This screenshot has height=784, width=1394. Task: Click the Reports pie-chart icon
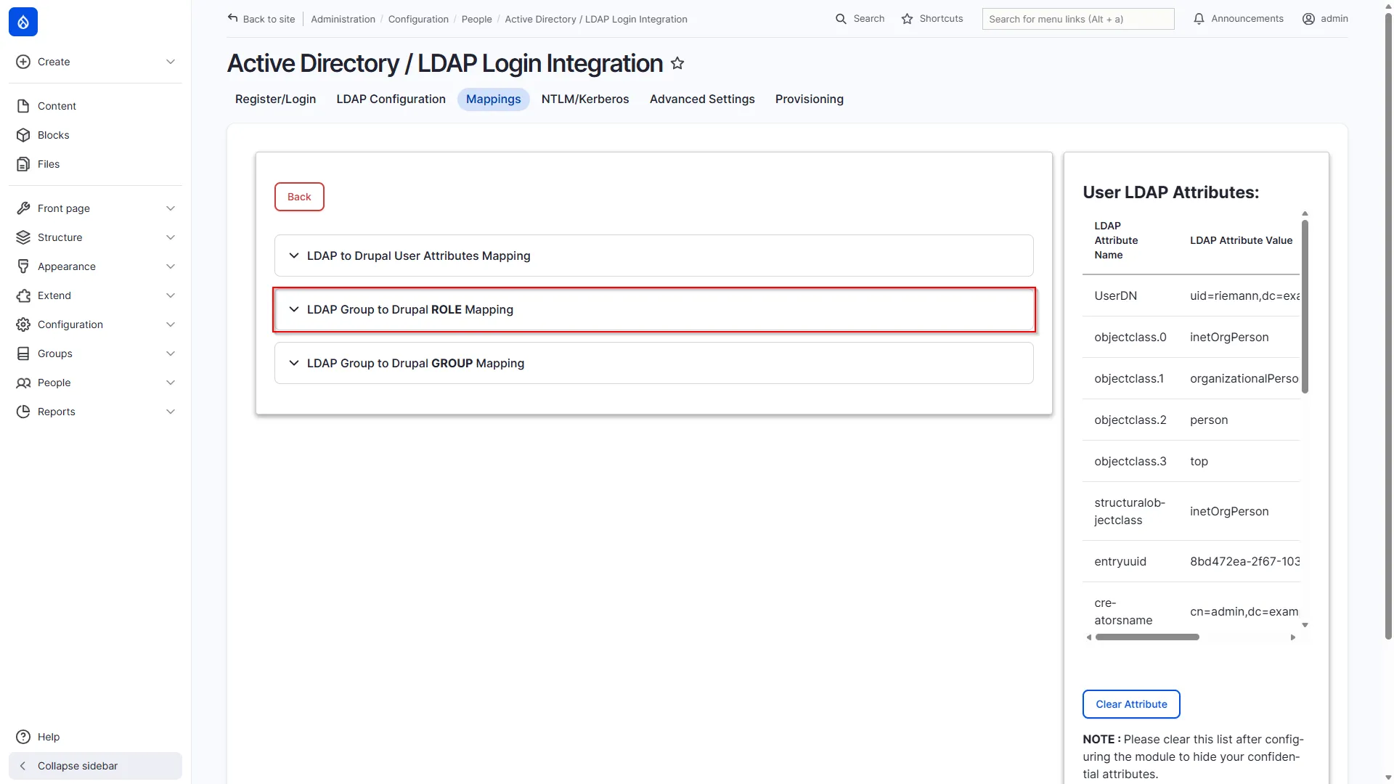click(x=23, y=412)
